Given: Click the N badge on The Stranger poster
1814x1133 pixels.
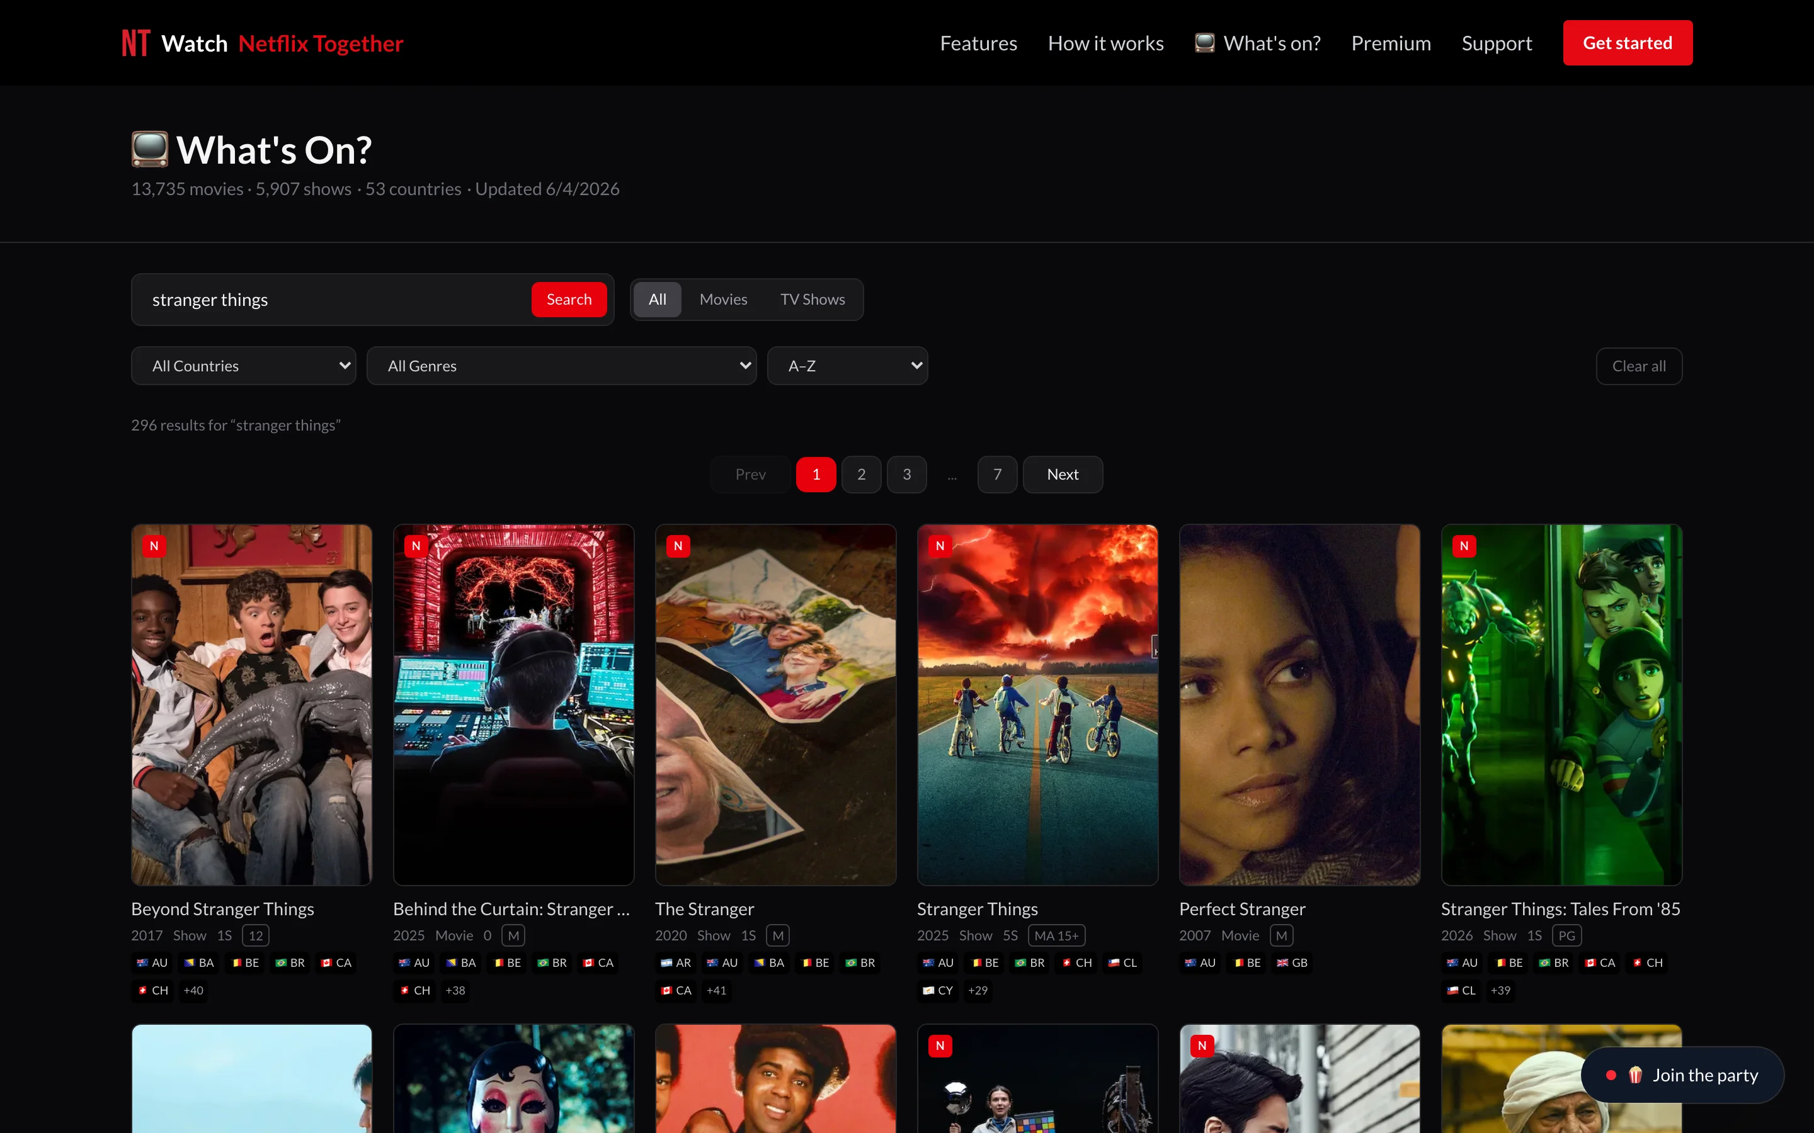Looking at the screenshot, I should (678, 546).
